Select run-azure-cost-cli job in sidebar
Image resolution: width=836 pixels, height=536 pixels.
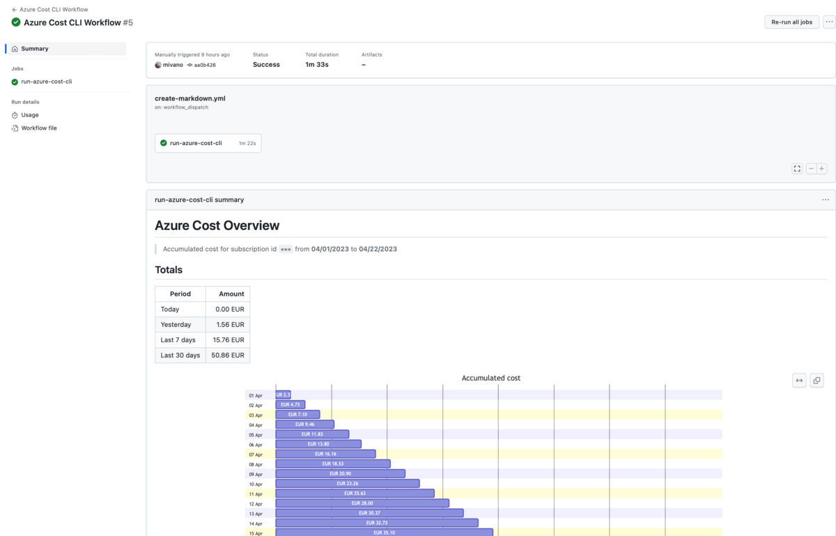pyautogui.click(x=46, y=82)
